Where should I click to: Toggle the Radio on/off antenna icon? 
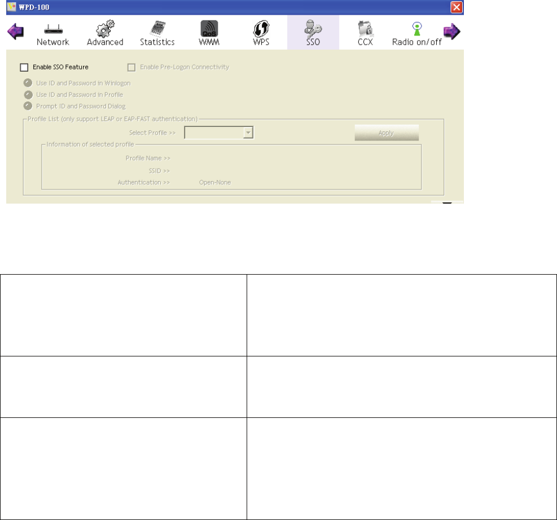(417, 29)
